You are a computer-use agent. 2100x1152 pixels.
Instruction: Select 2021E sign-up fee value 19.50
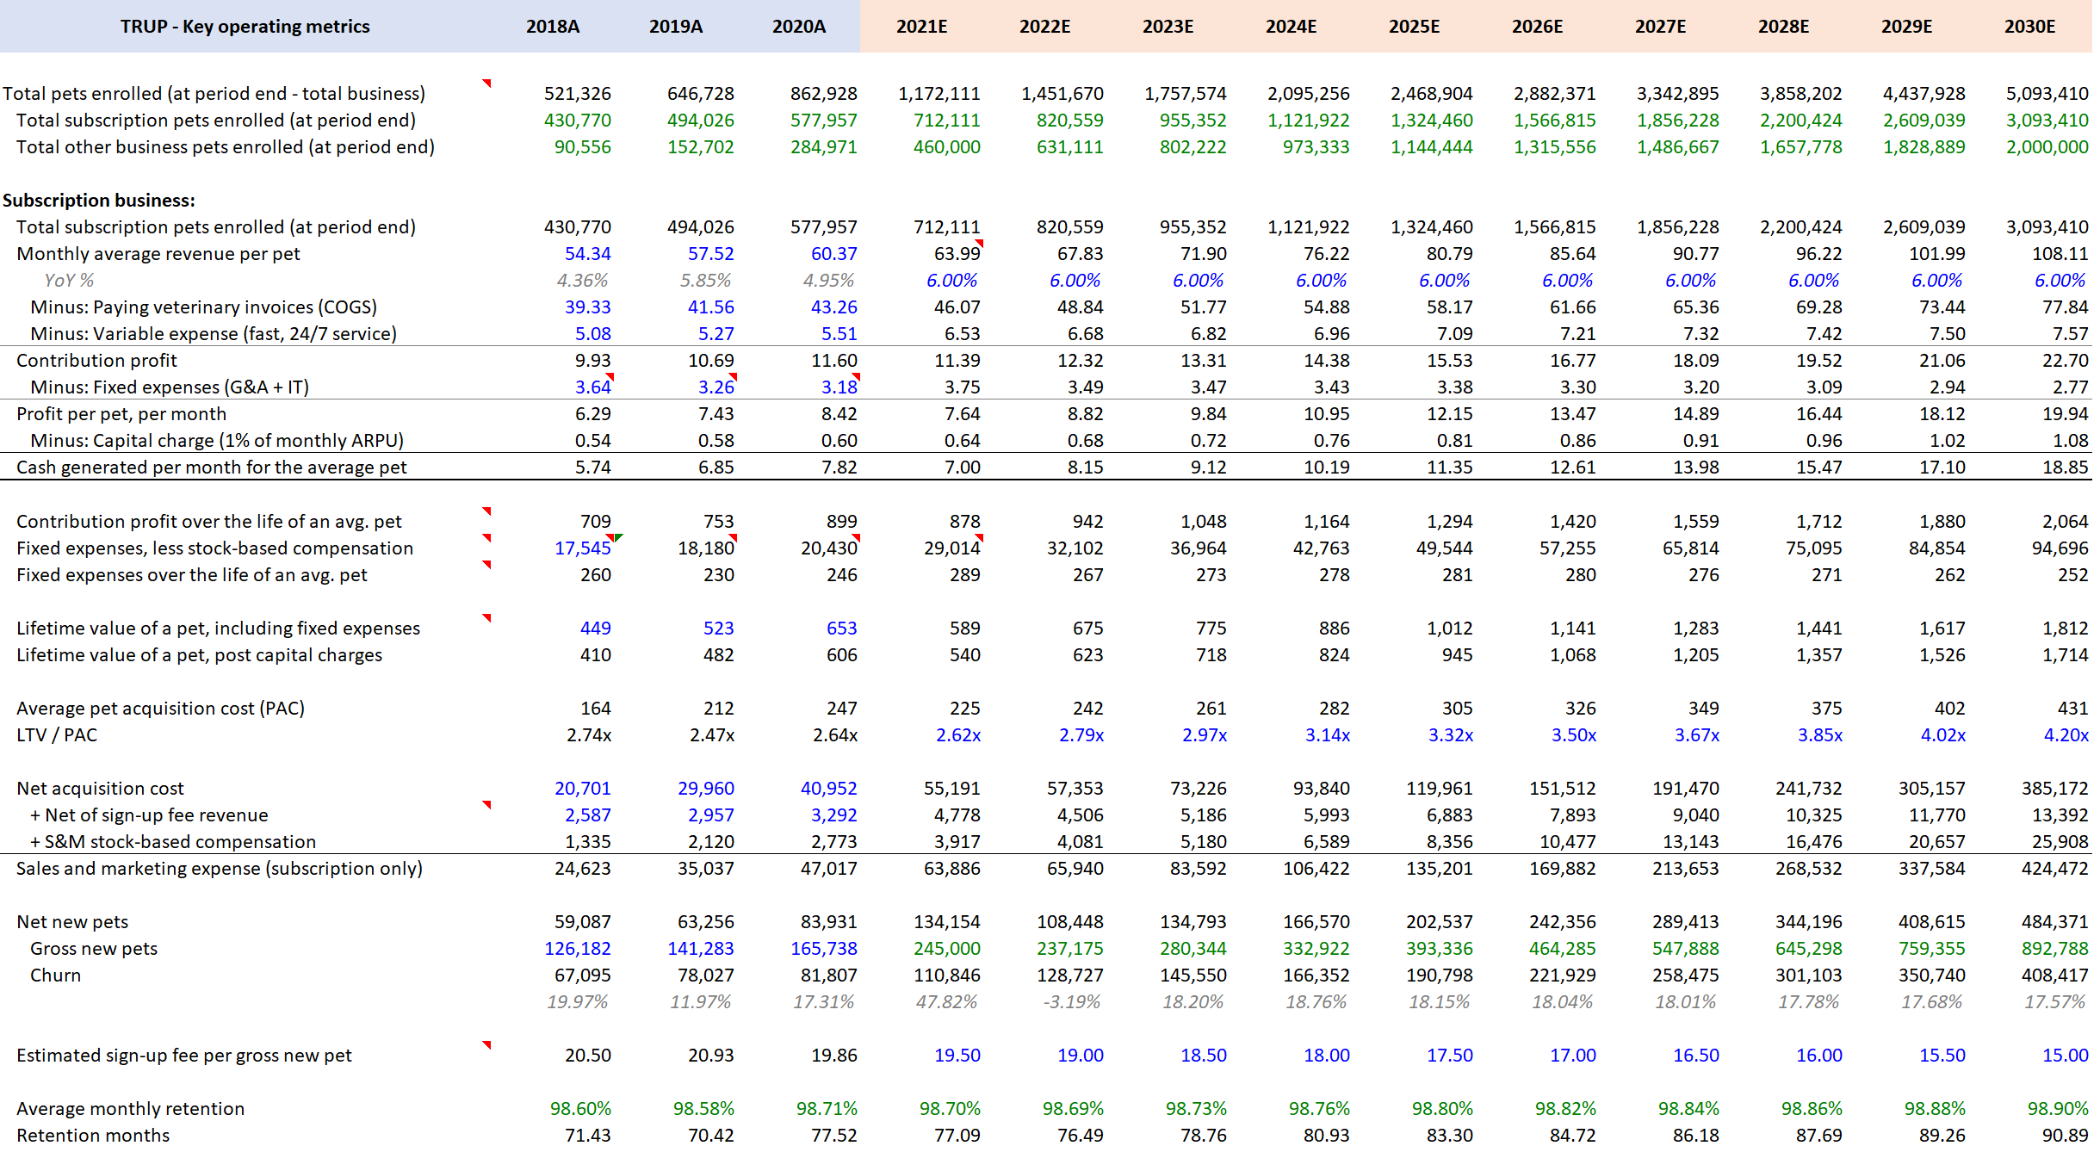pos(957,1055)
